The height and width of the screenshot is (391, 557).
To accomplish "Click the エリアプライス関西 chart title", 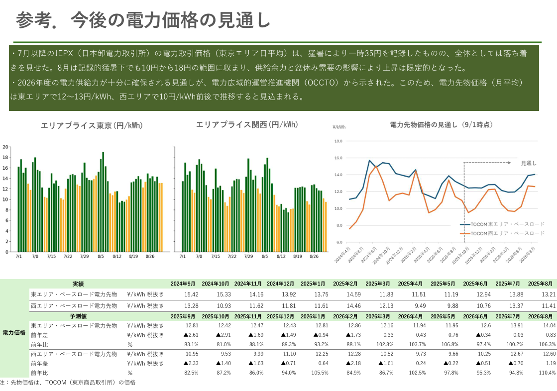I will click(x=247, y=125).
